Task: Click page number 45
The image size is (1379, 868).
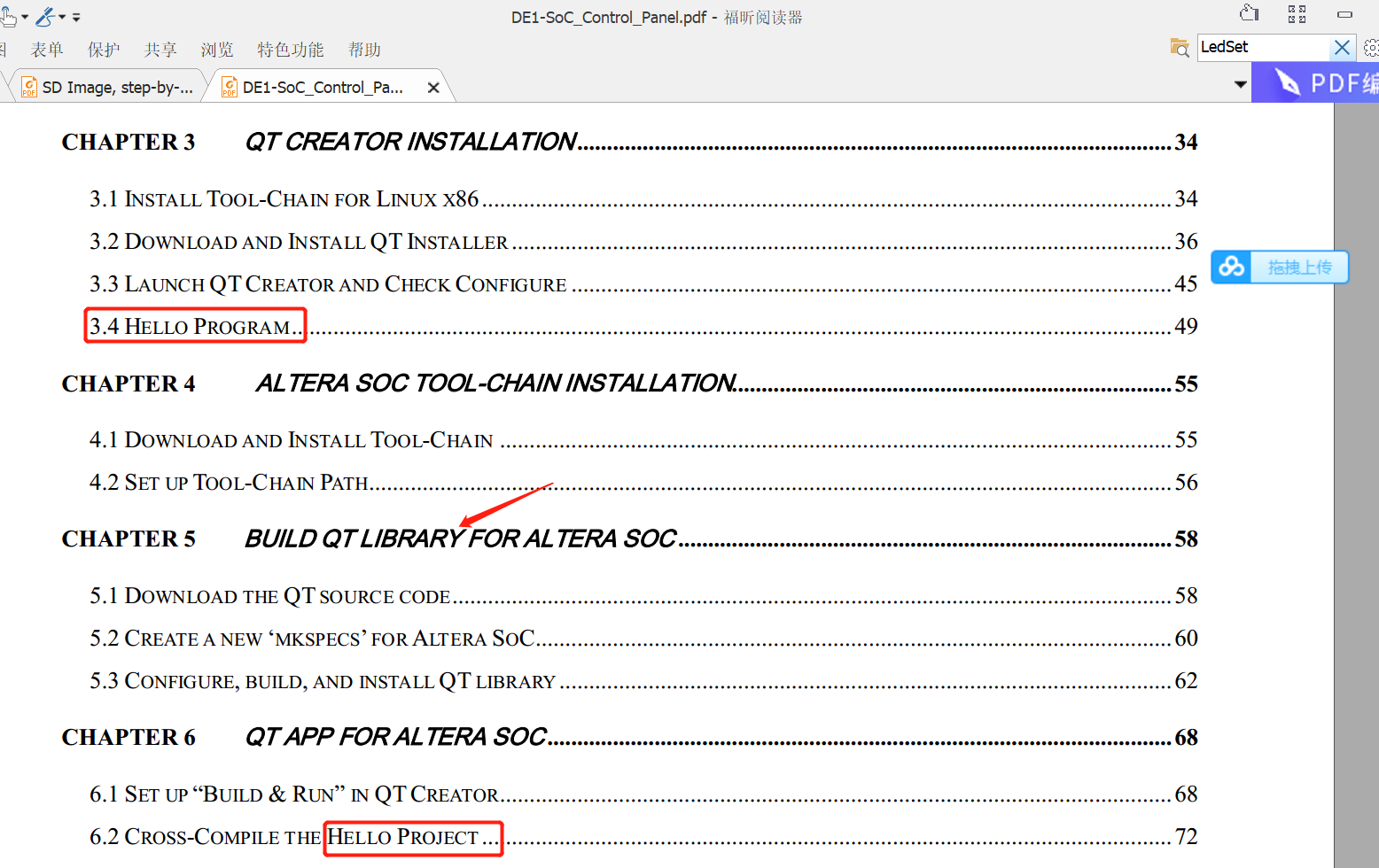Action: [x=1187, y=283]
